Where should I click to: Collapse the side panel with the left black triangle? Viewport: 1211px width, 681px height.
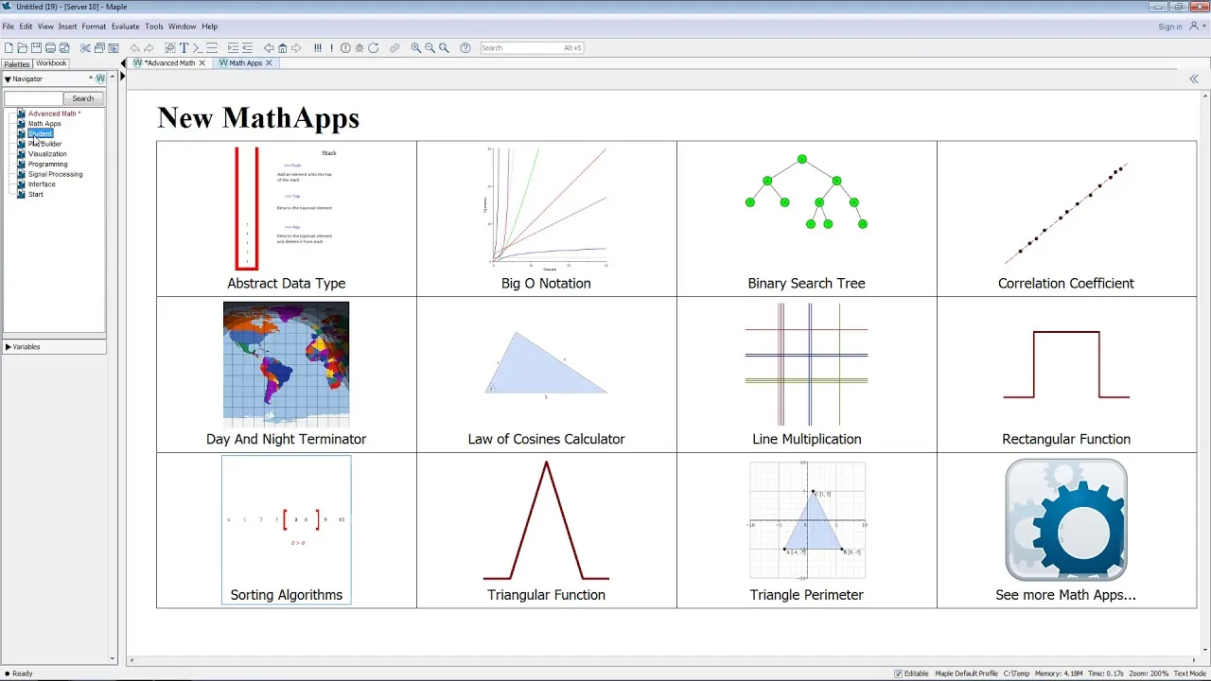click(123, 63)
